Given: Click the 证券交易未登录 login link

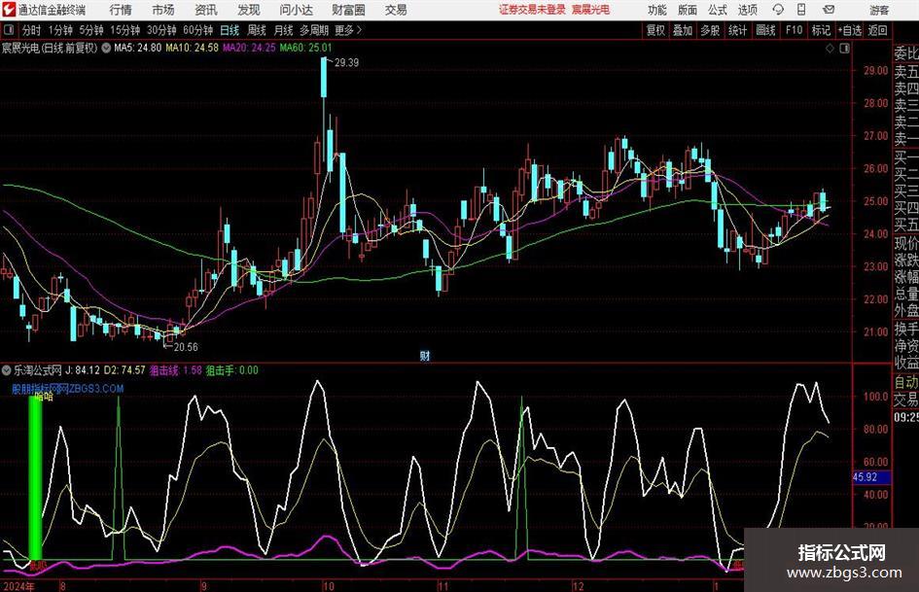Looking at the screenshot, I should 532,10.
